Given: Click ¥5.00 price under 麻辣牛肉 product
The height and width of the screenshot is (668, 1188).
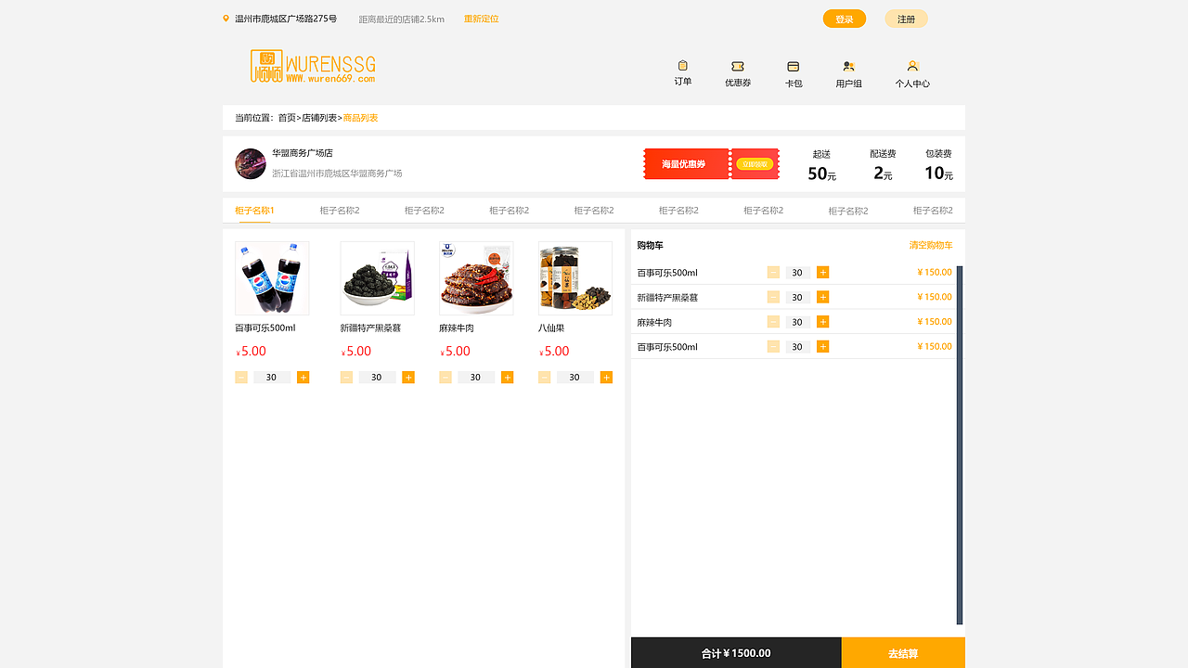Looking at the screenshot, I should coord(455,352).
